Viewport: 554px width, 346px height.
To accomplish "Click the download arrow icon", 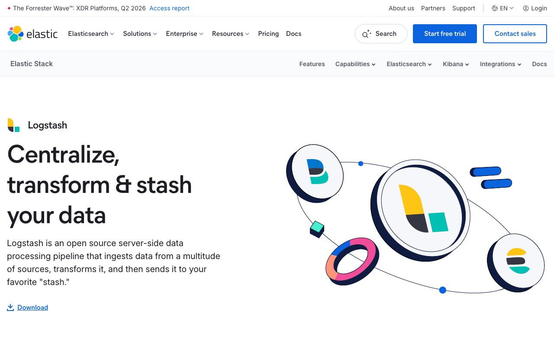I will [x=10, y=308].
